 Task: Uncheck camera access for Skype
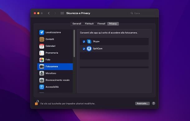point(84,42)
